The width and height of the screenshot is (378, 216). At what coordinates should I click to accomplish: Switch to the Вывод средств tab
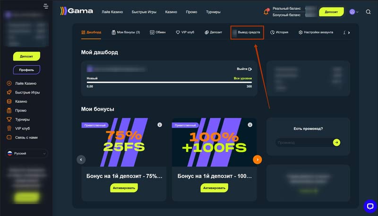(248, 33)
